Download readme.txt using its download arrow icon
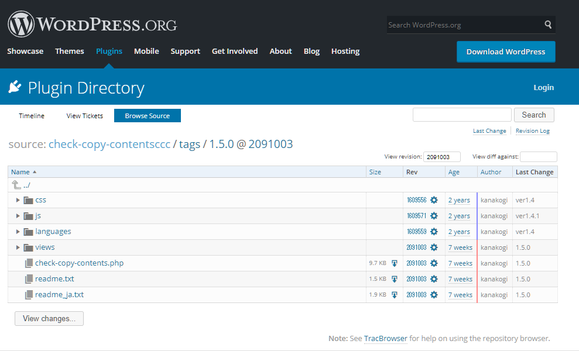Screen dimensions: 579x351 click(394, 279)
